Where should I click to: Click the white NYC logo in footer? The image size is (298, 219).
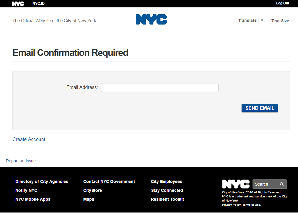[x=236, y=184]
